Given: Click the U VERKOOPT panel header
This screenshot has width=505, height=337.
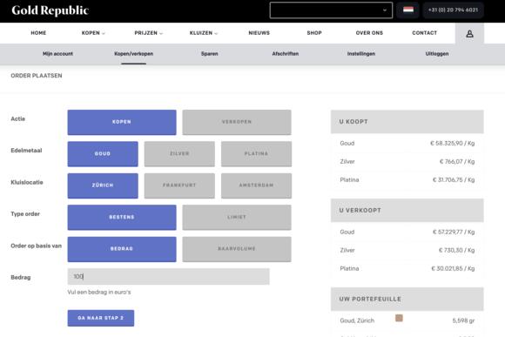Looking at the screenshot, I should point(407,211).
